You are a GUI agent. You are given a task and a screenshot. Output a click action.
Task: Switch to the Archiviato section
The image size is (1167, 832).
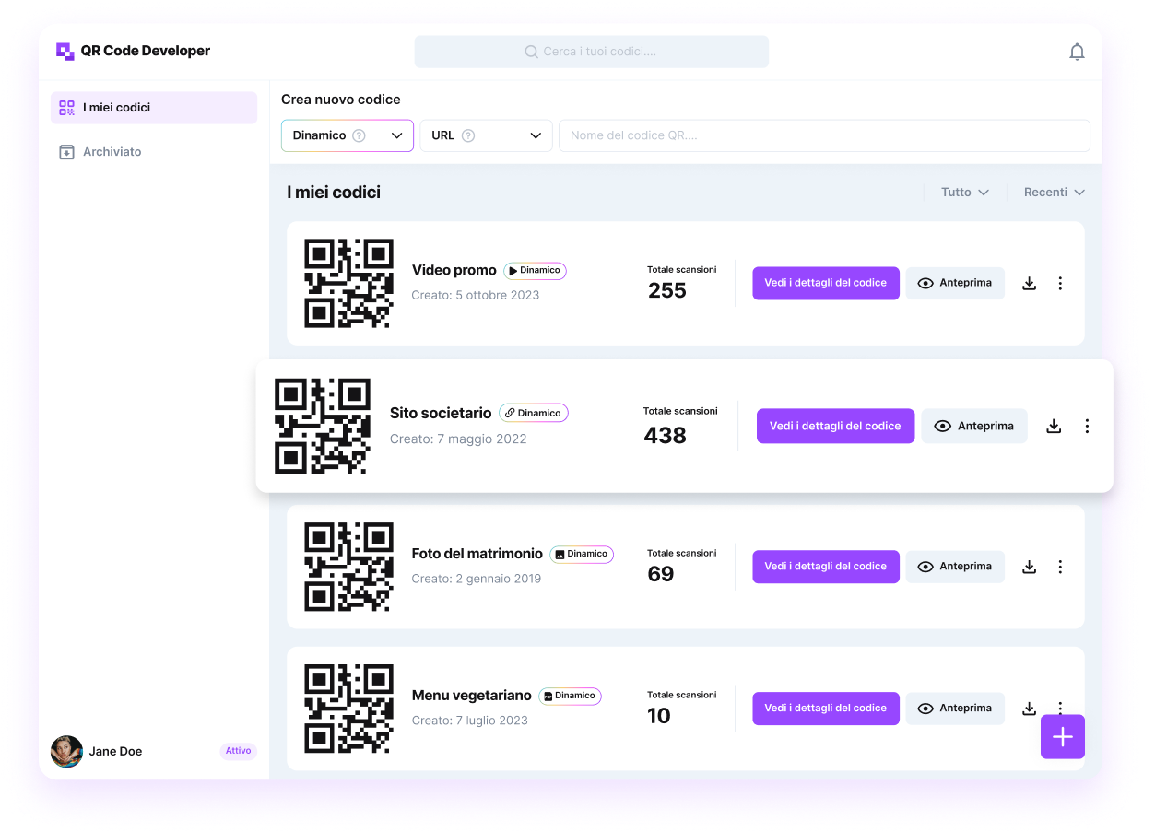[x=111, y=151]
